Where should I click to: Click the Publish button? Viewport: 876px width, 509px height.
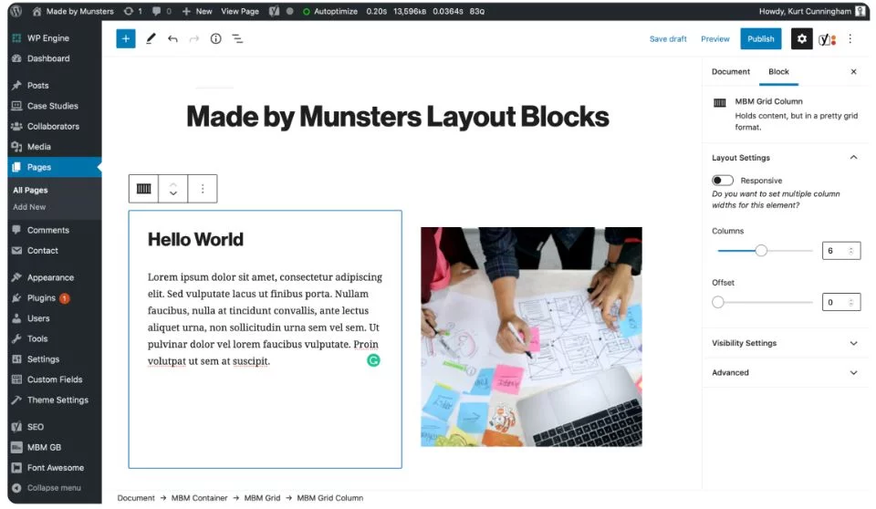[x=760, y=38]
